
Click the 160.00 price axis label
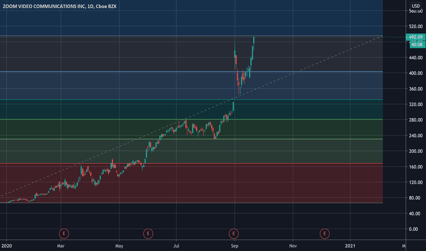click(415, 167)
